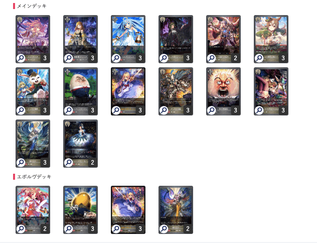Click count badge 2 on red festive card
The height and width of the screenshot is (243, 317).
pyautogui.click(x=236, y=58)
